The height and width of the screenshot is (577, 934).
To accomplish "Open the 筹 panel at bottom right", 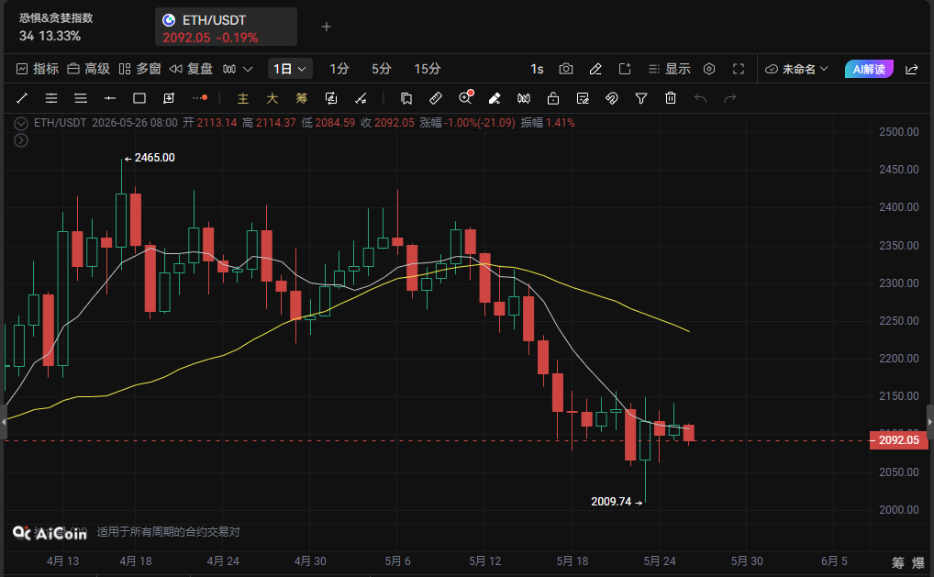I will [x=897, y=562].
